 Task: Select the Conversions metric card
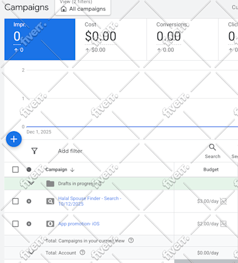182,40
